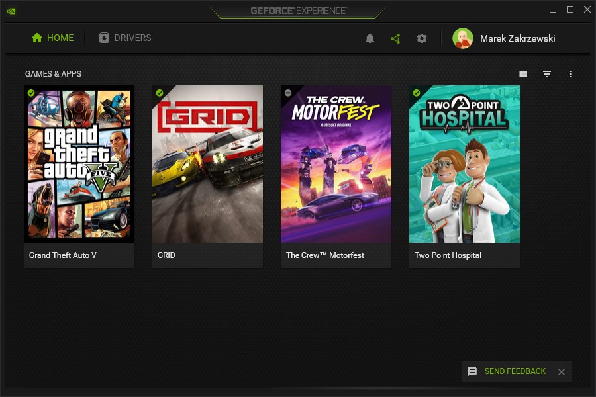Open Two Point Hospital cover art
This screenshot has width=596, height=397.
(x=464, y=164)
